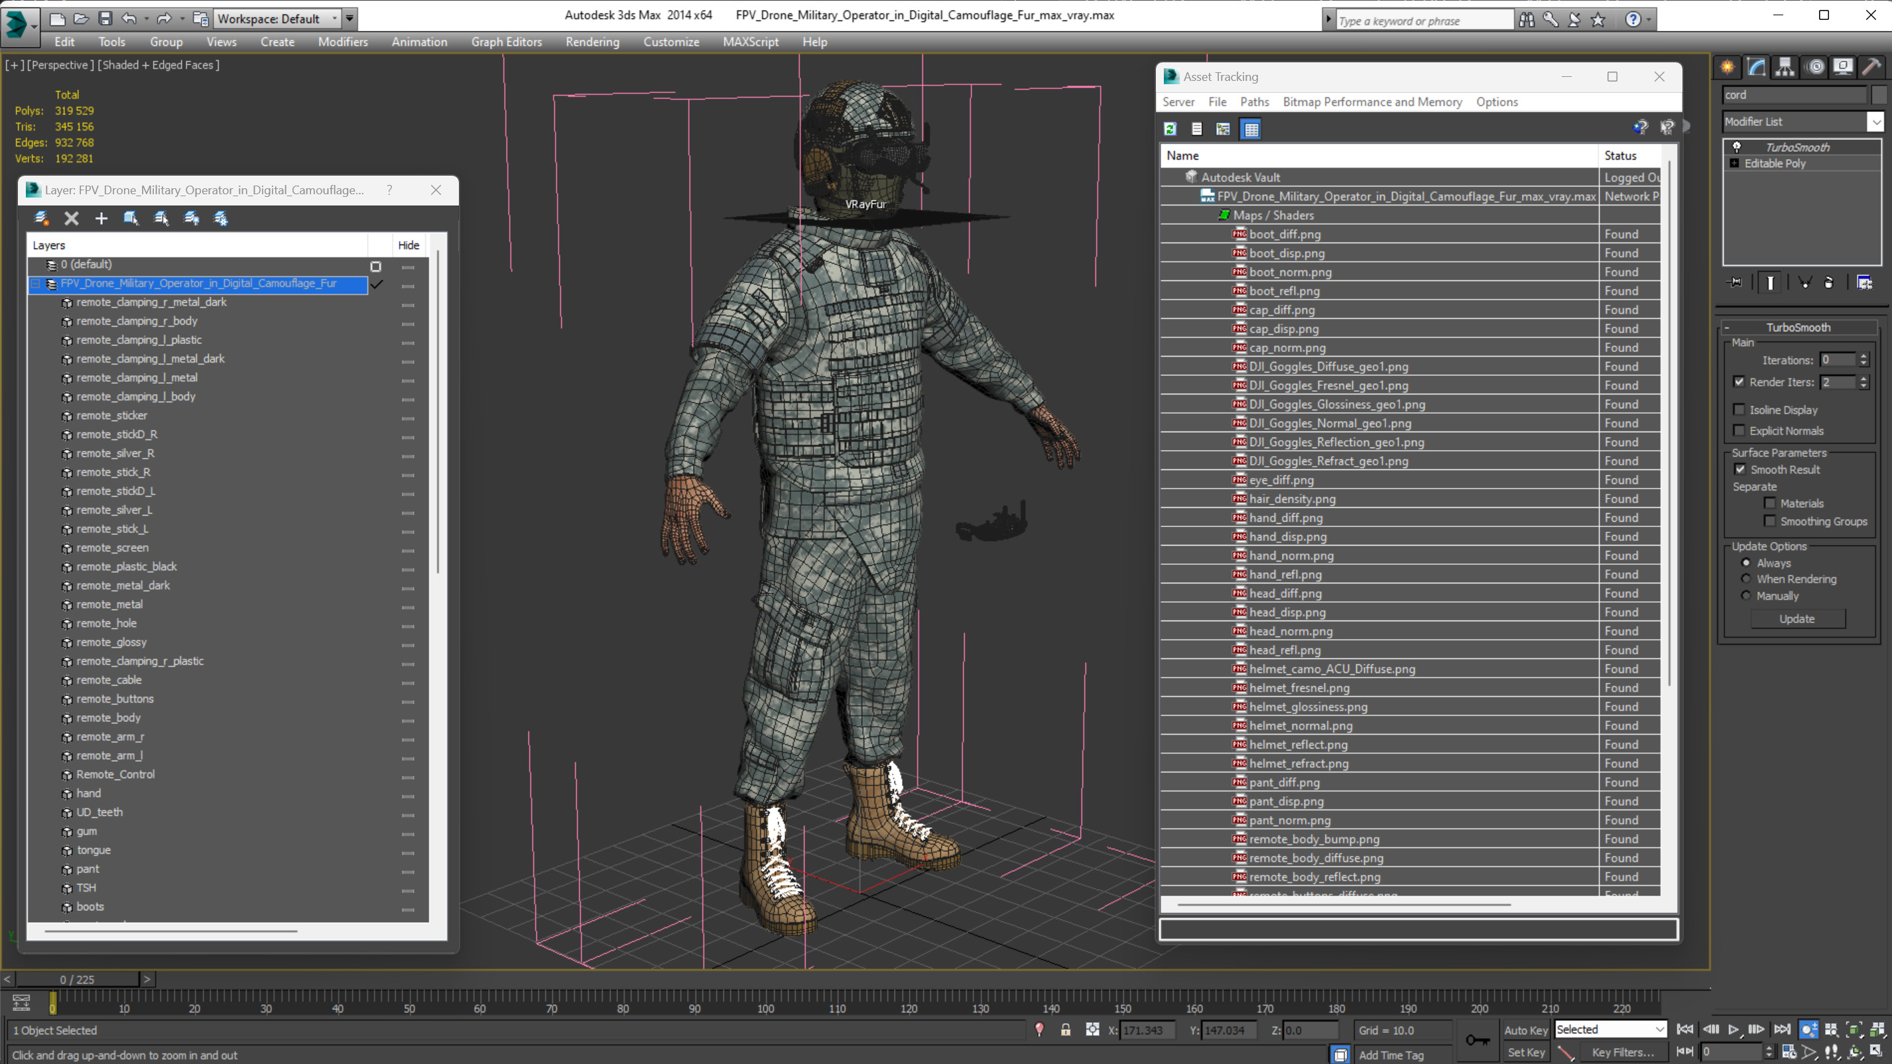Click the time slider 0 / 225 handle
The image size is (1892, 1064).
77,980
